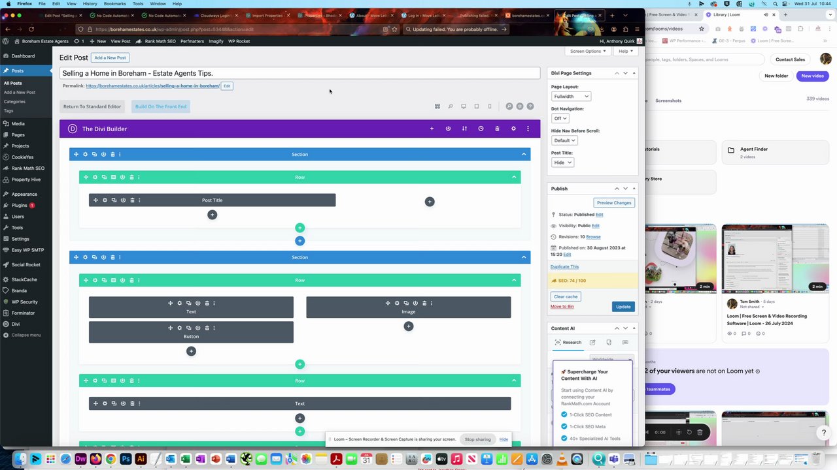Open Finder from the macOS Dock
This screenshot has height=470, width=837.
coord(20,460)
